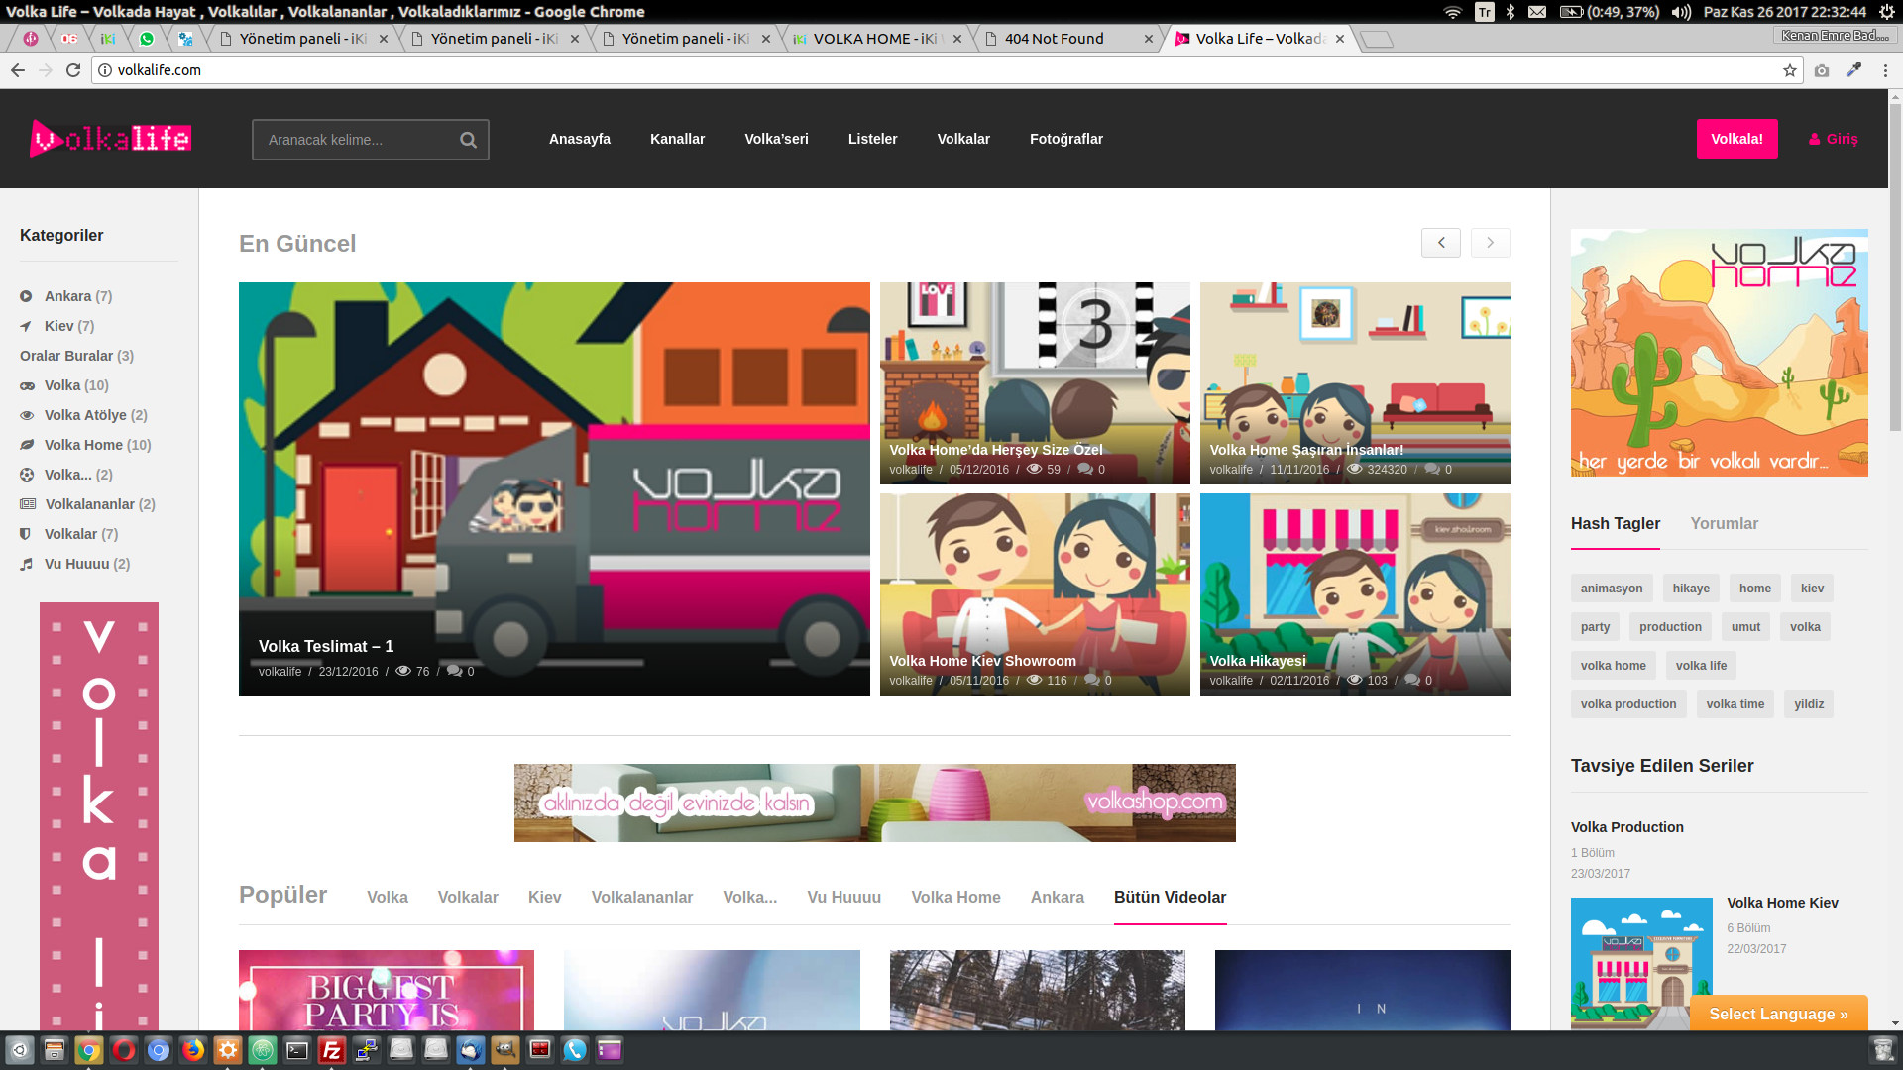Open the Volka Home Kiev Showroom thumbnail
1903x1070 pixels.
click(x=1035, y=594)
